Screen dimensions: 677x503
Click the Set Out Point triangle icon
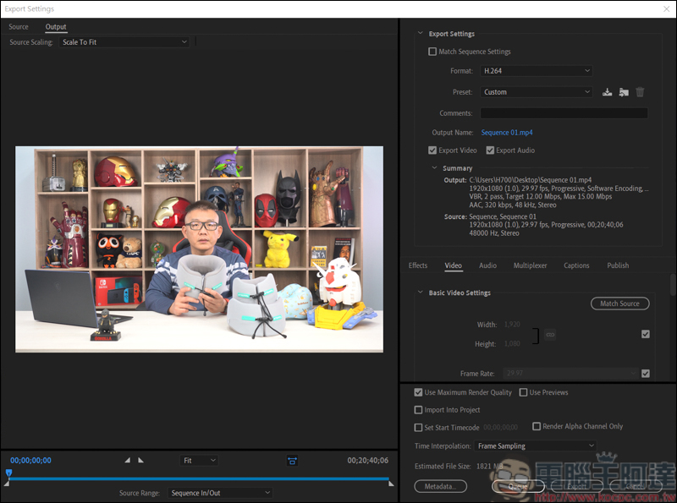click(141, 461)
